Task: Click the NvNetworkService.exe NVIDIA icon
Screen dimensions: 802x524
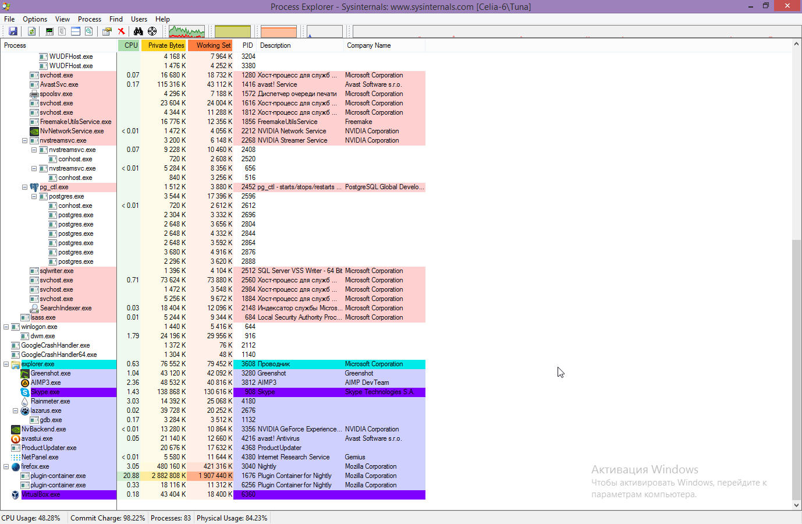Action: [x=34, y=131]
